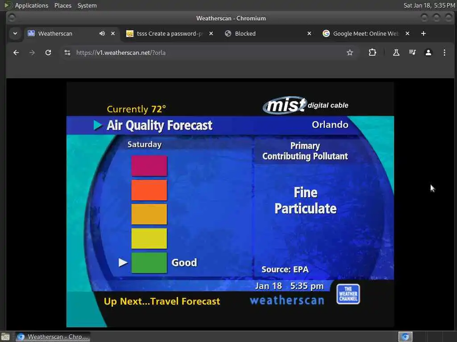Open a new tab with plus
457x342 pixels.
tap(424, 33)
